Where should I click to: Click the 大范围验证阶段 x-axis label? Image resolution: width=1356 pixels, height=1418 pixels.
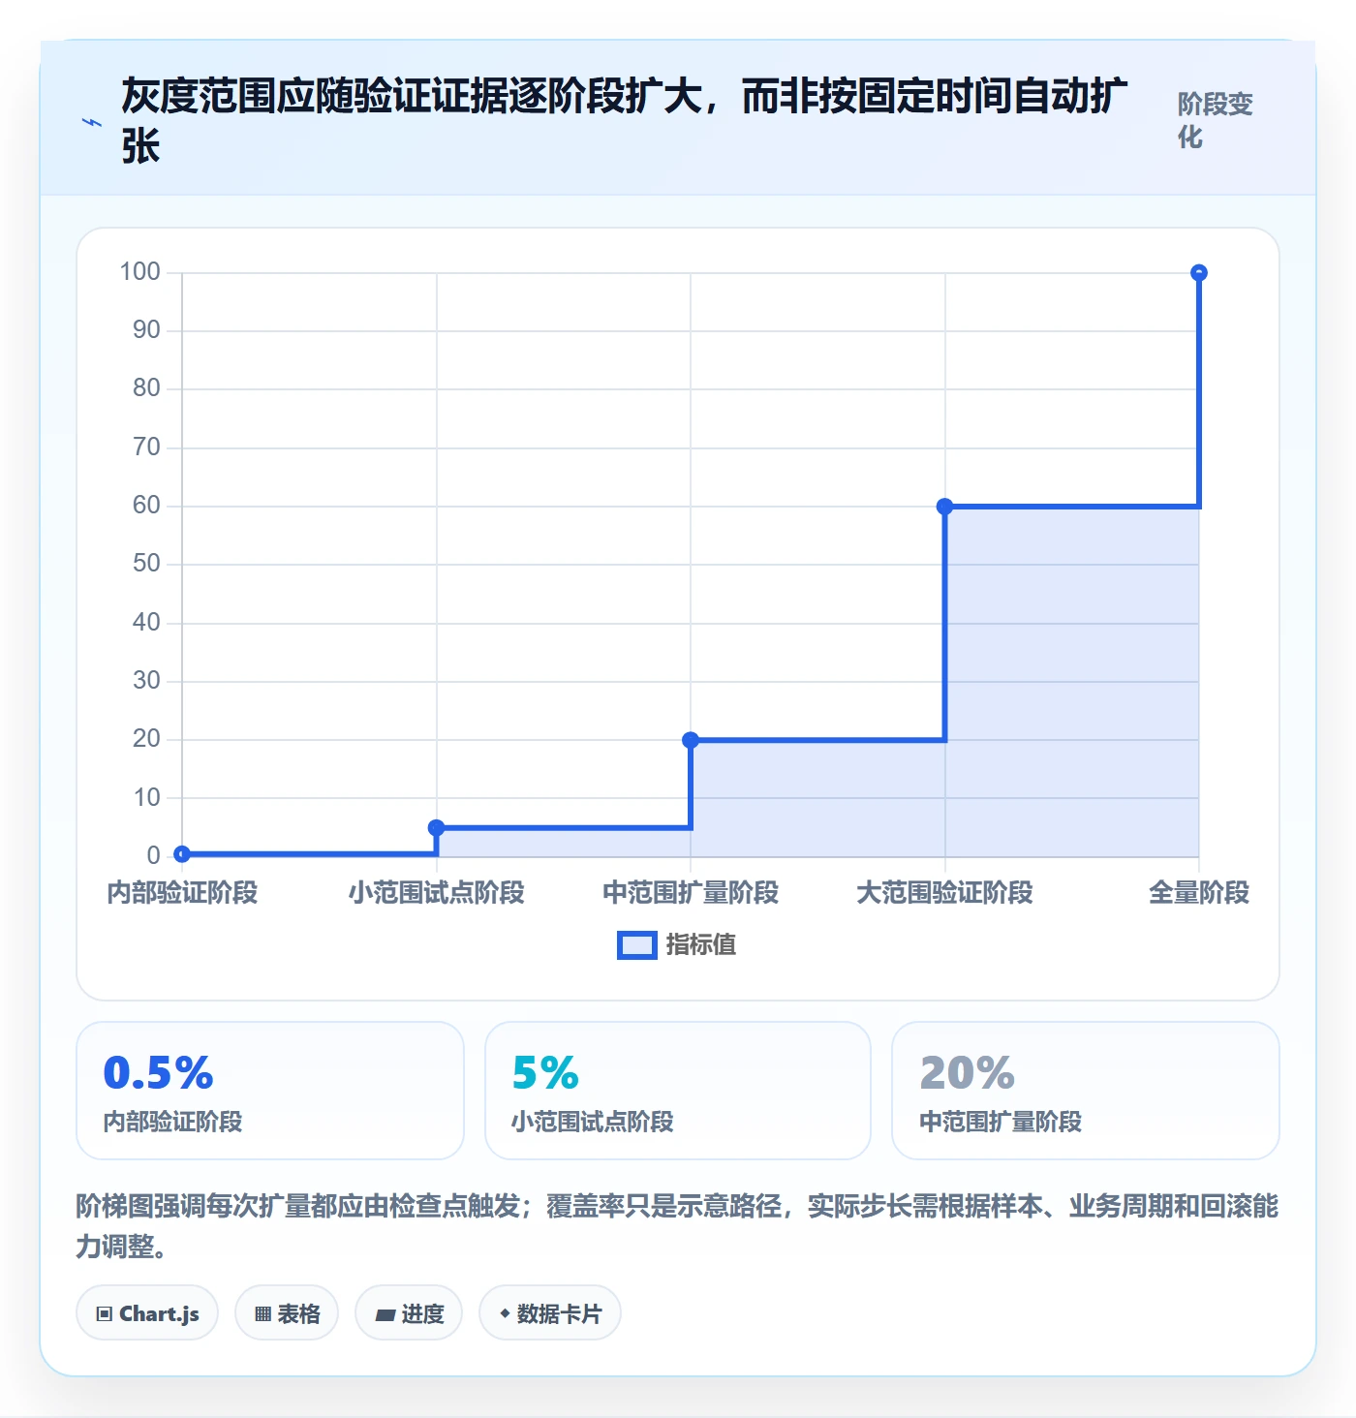945,892
